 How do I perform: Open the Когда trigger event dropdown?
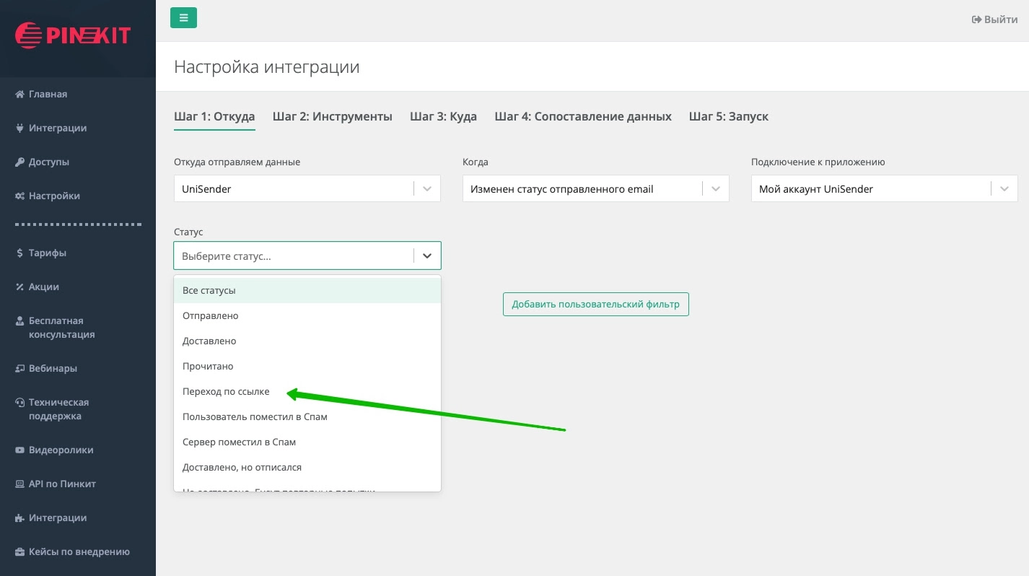tap(715, 189)
